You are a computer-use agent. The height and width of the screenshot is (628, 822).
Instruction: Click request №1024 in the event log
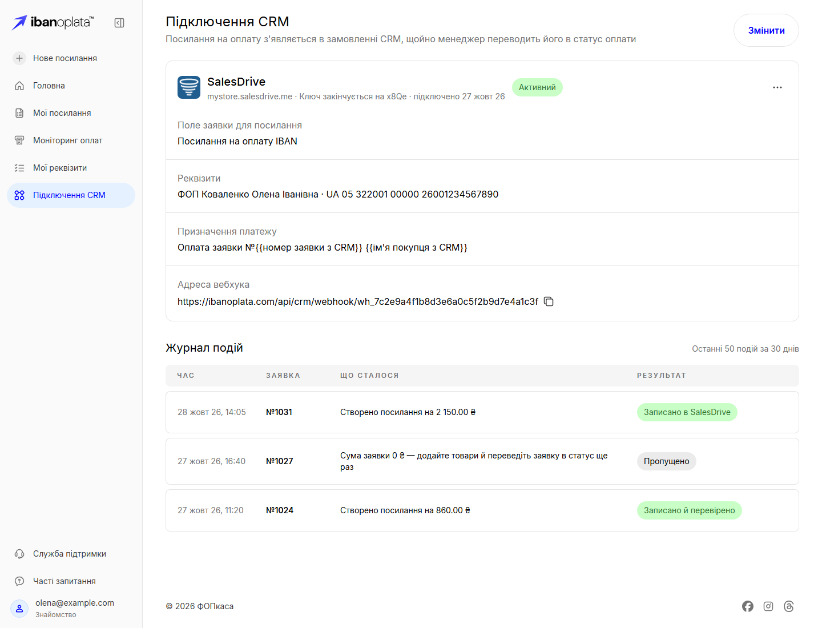pyautogui.click(x=280, y=510)
